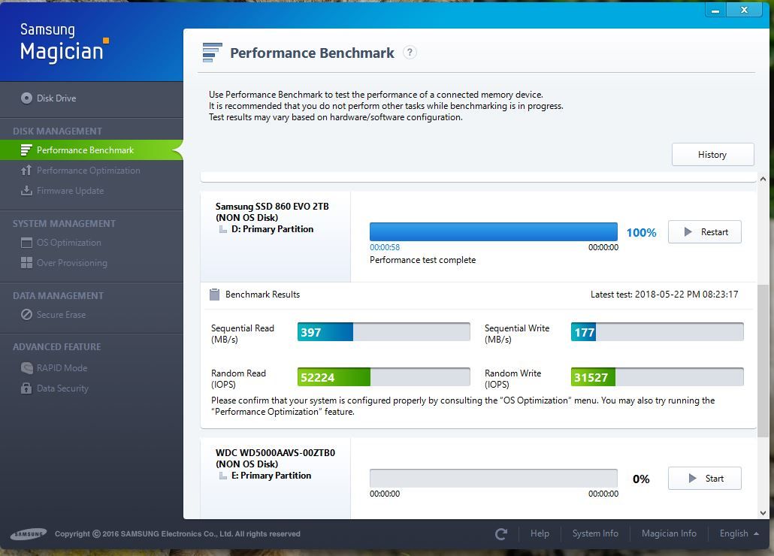The height and width of the screenshot is (556, 774).
Task: Open Firmware Update in the sidebar
Action: coord(70,190)
